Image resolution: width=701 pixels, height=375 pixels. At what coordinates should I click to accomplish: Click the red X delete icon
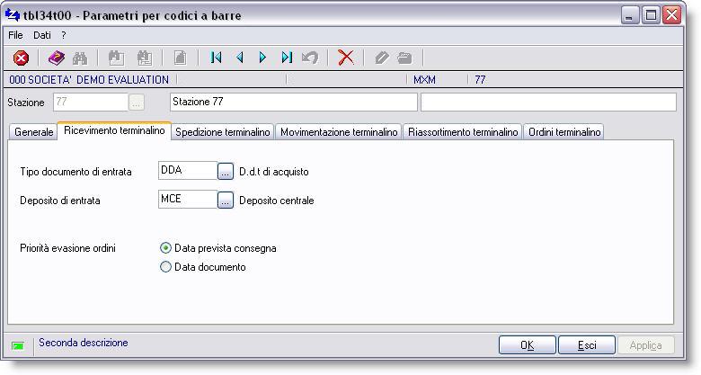[345, 58]
